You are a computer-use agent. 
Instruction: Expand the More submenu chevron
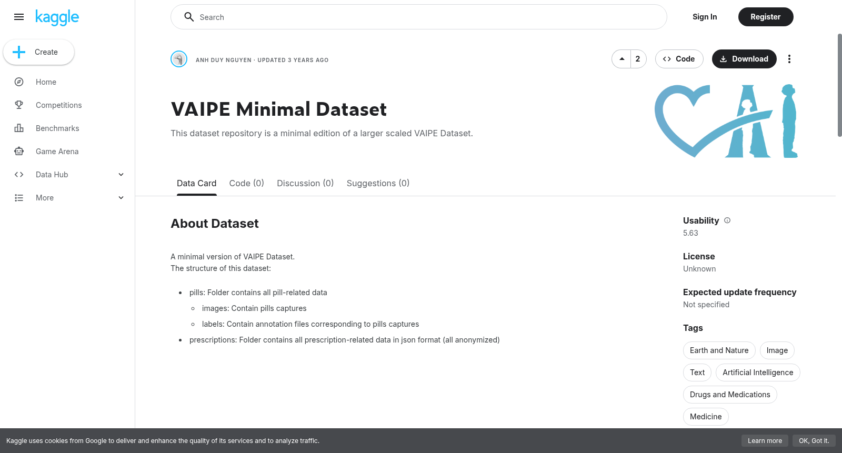(x=121, y=198)
